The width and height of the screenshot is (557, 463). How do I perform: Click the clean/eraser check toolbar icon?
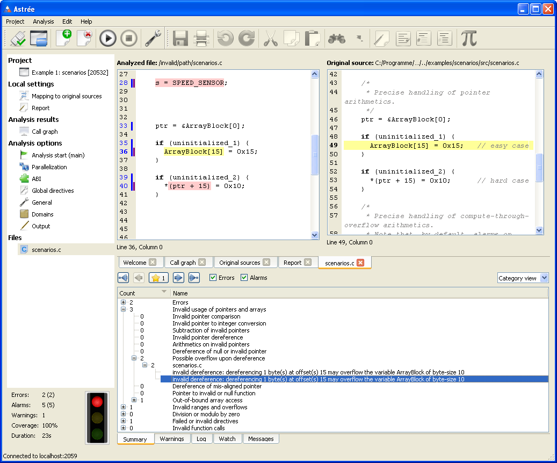[18, 38]
